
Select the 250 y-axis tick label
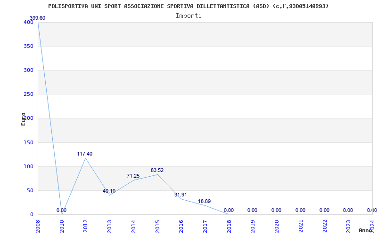tap(28, 94)
